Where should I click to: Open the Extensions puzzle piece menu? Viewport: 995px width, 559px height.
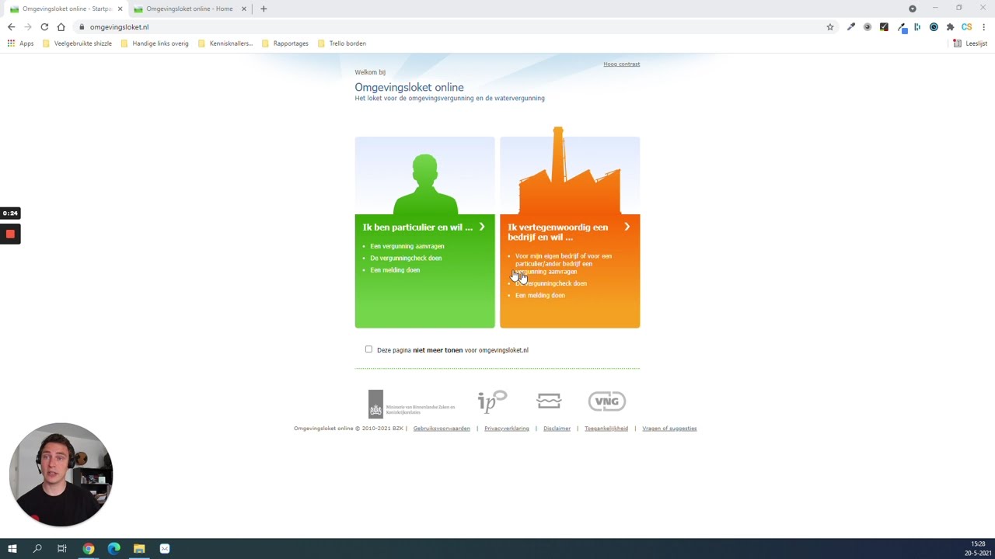coord(950,27)
